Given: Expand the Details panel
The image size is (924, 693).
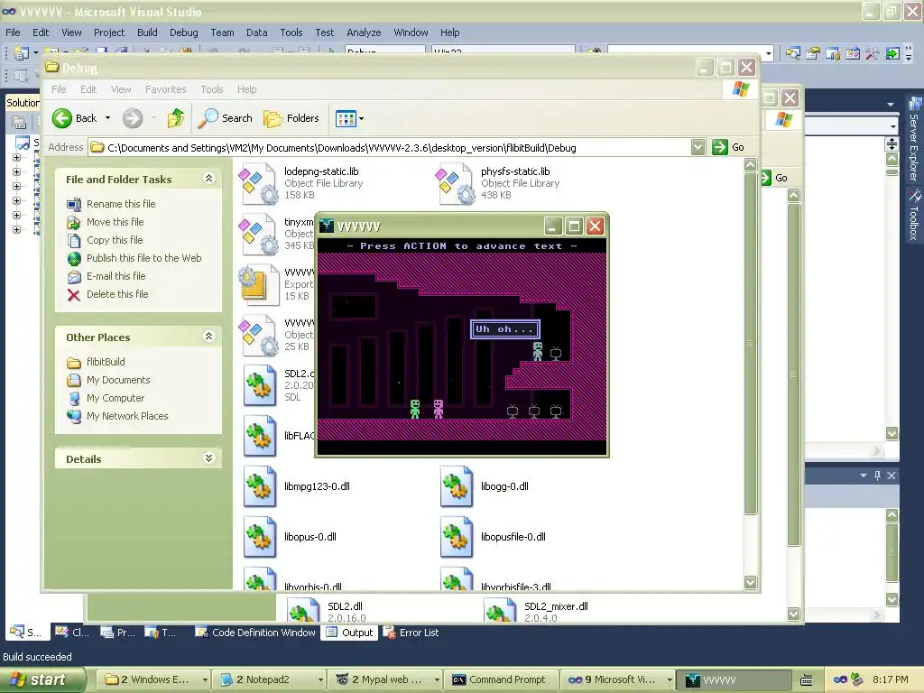Looking at the screenshot, I should point(208,457).
